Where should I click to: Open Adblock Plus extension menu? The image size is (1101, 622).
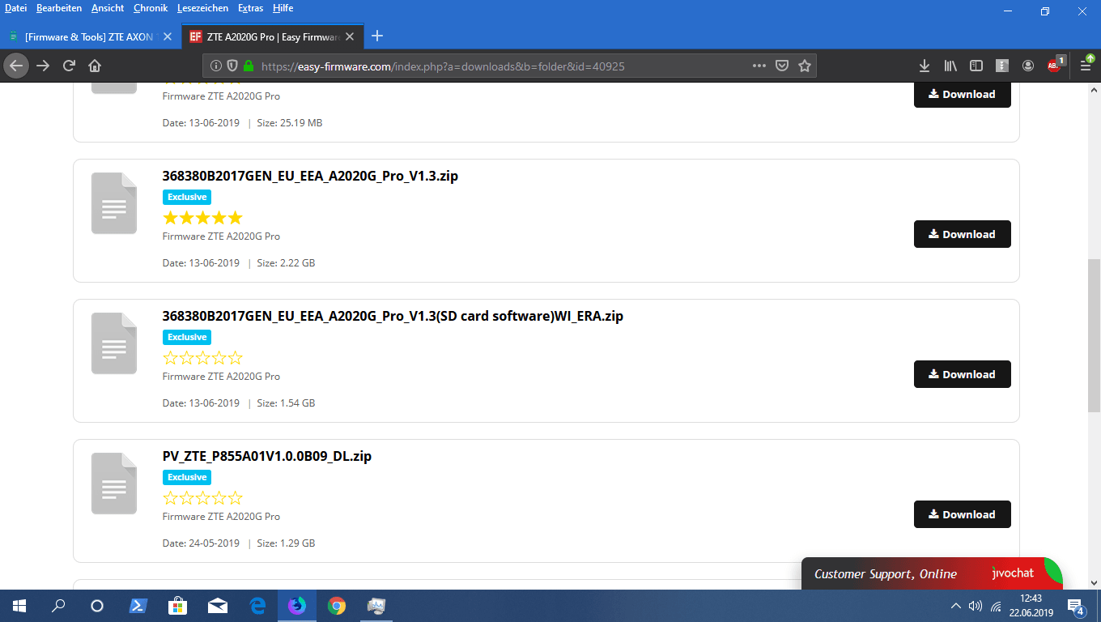tap(1055, 65)
